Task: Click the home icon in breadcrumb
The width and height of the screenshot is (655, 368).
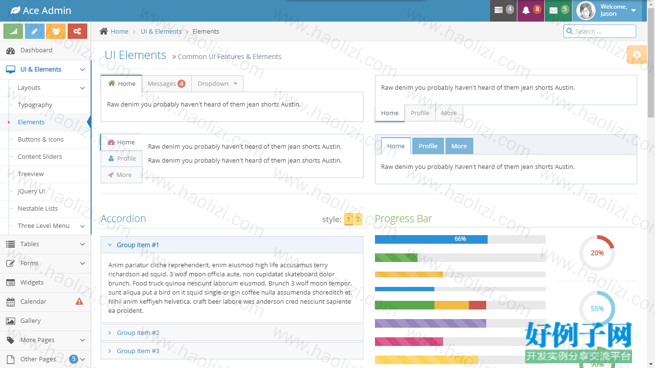Action: coord(104,31)
